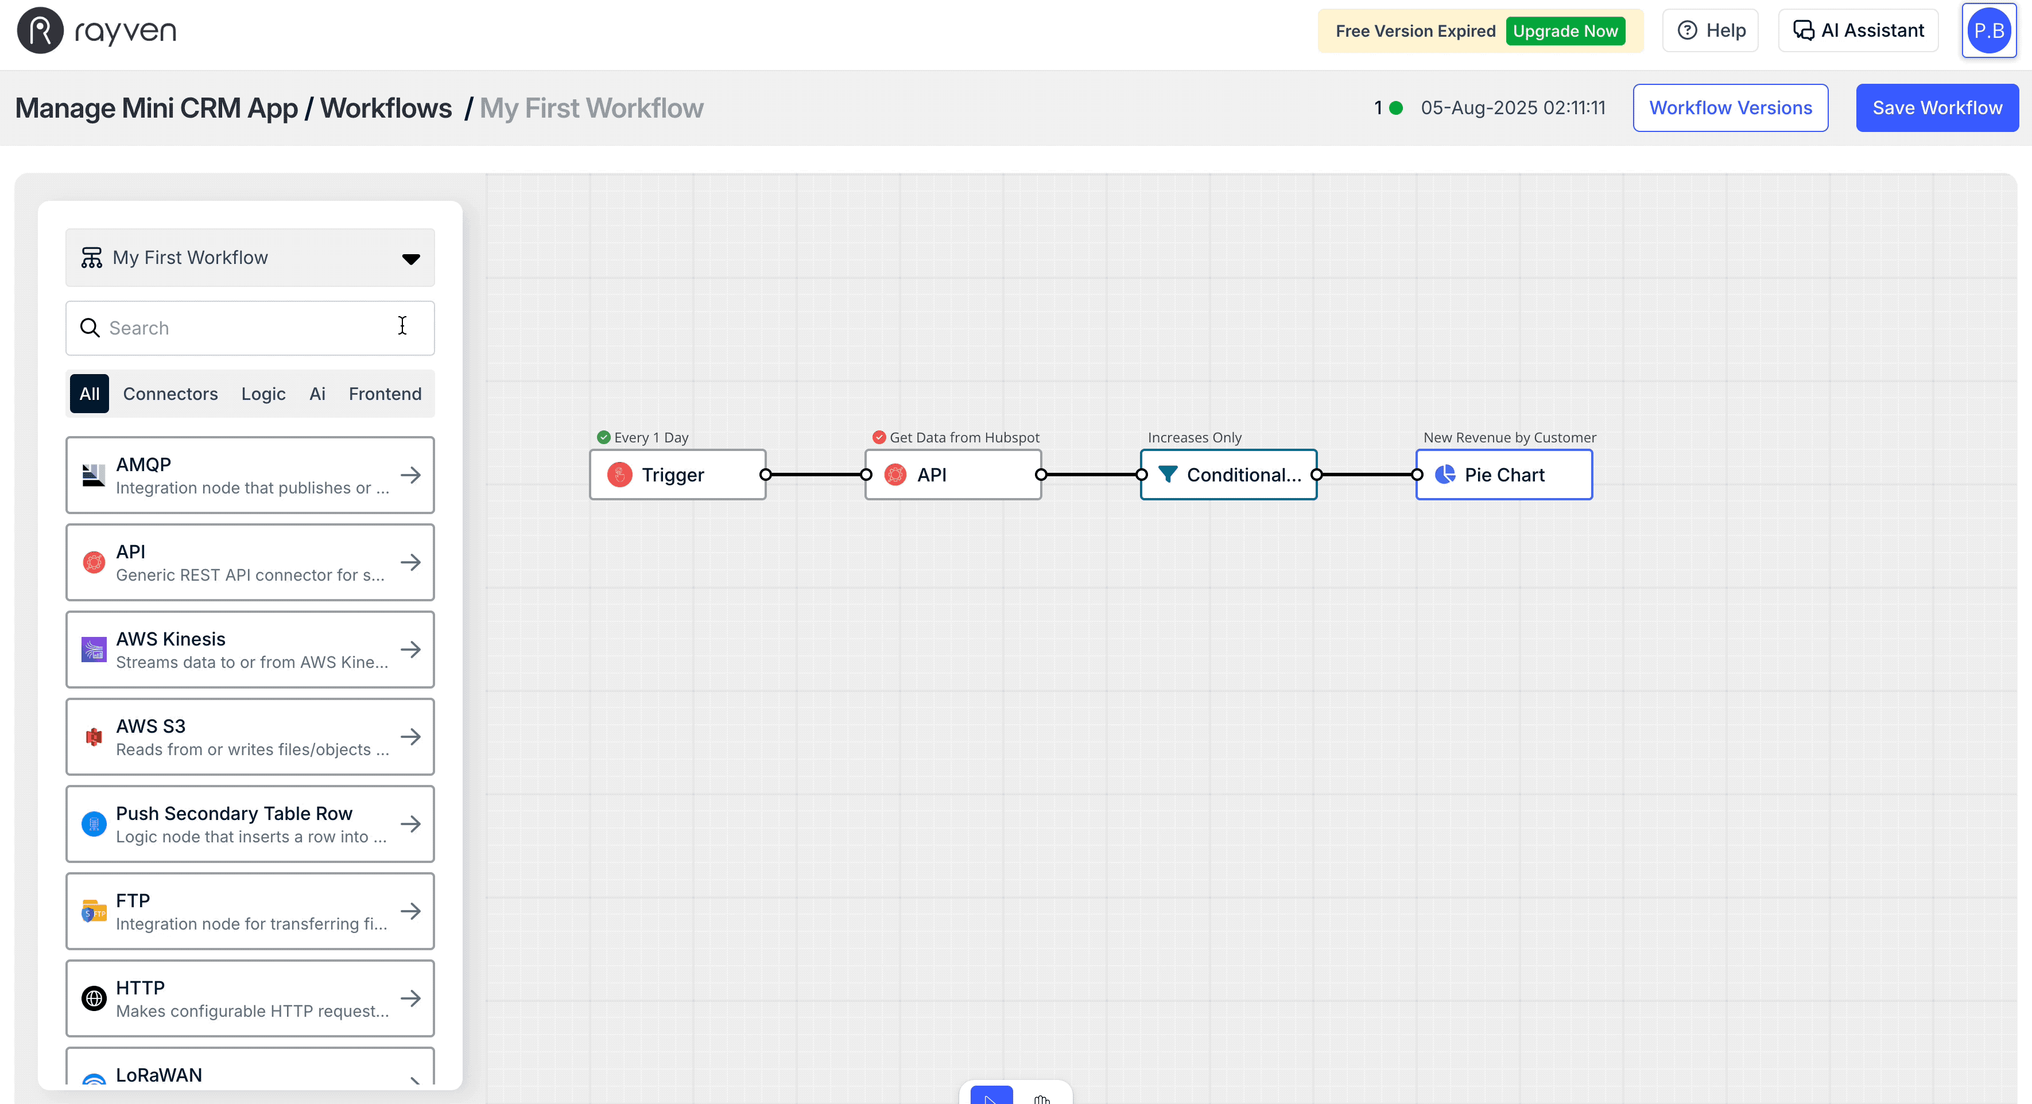Switch to the Ai filter tab
Image resolution: width=2032 pixels, height=1104 pixels.
(x=317, y=394)
